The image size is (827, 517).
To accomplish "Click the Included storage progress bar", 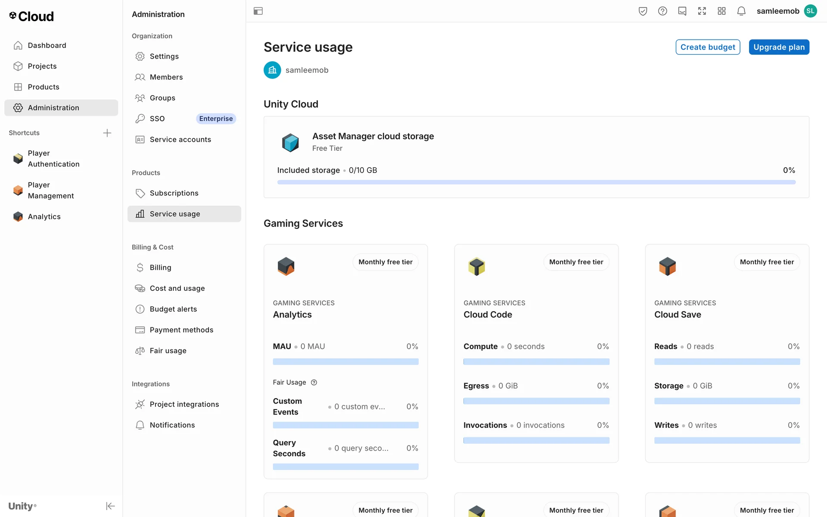I will [x=536, y=182].
